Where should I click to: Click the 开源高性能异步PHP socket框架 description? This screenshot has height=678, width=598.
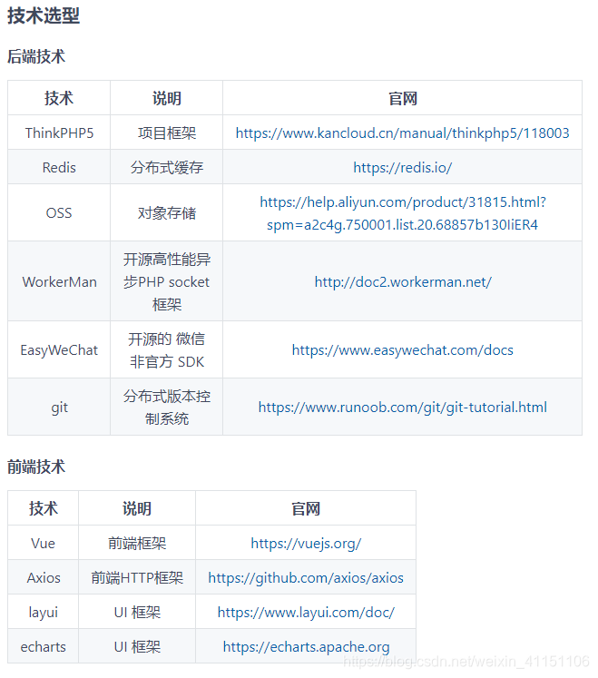167,282
